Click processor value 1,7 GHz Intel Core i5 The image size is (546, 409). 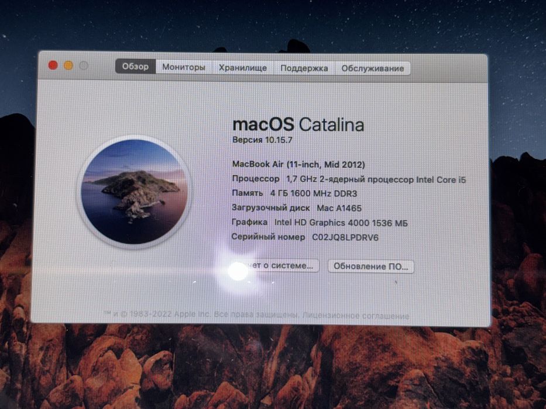click(x=376, y=179)
